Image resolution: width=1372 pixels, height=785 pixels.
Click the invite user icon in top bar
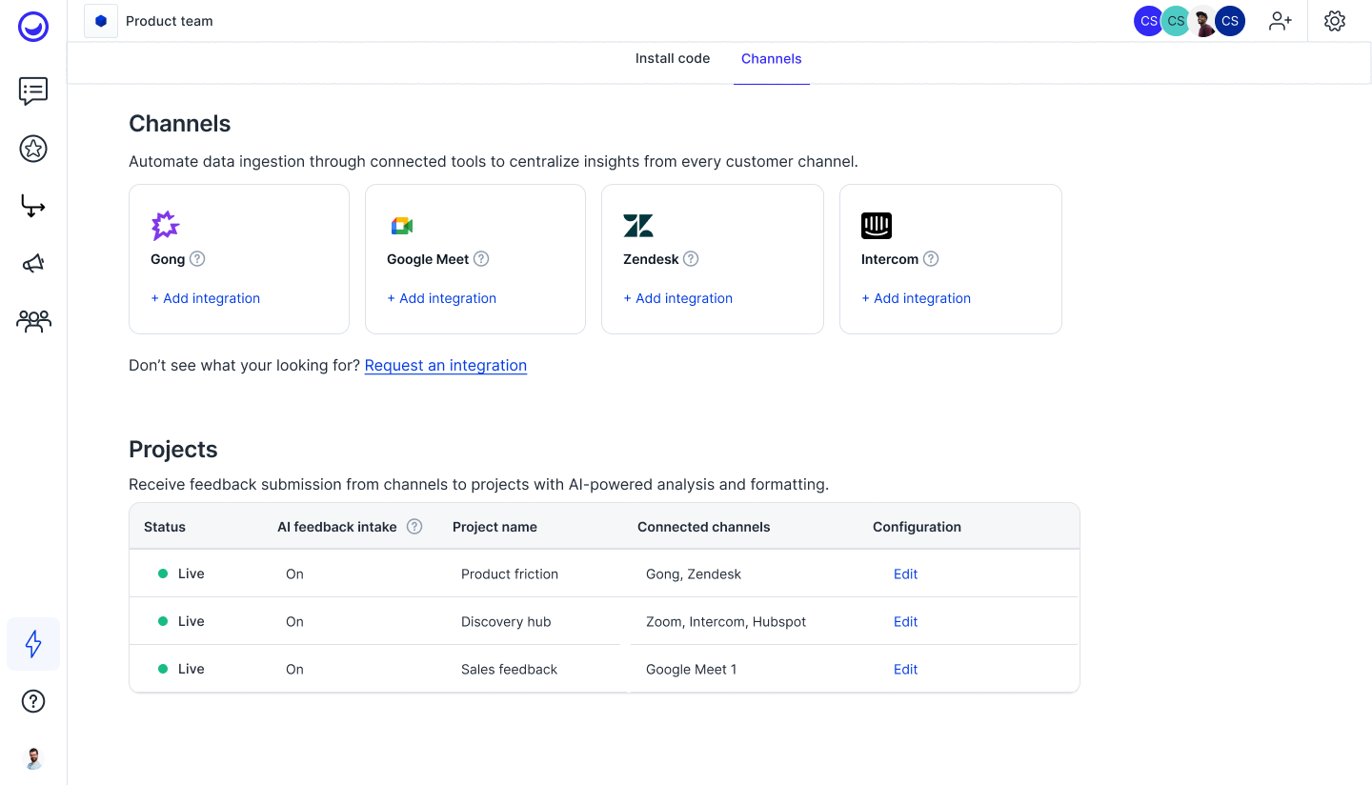1280,20
